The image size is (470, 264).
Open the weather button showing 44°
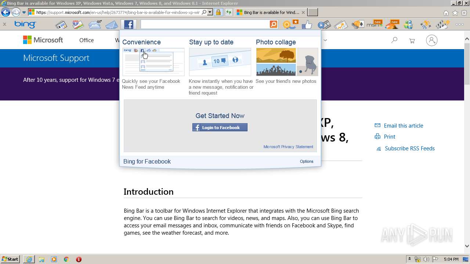[95, 25]
